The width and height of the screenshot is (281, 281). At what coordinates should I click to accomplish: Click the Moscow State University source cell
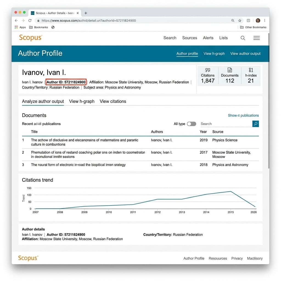tap(232, 154)
